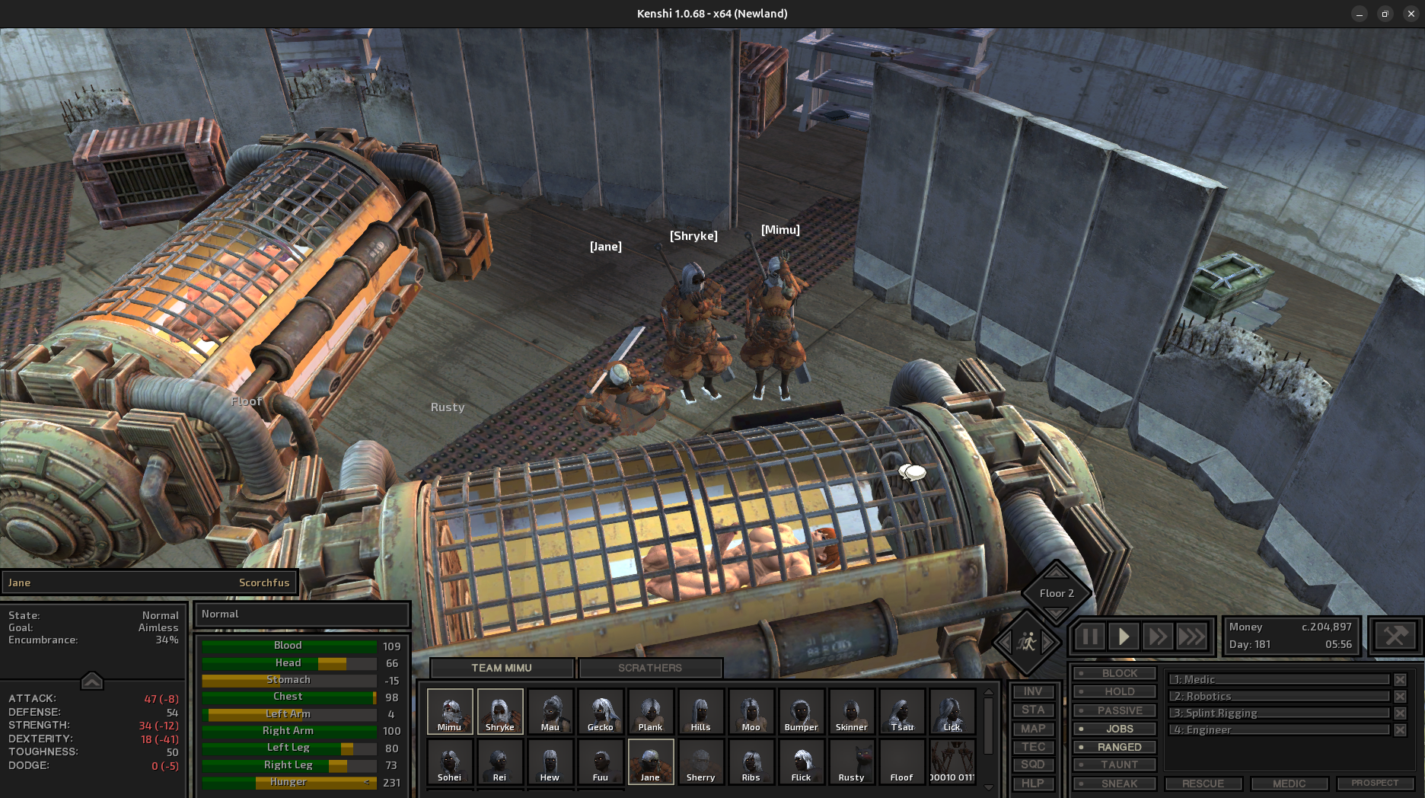Viewport: 1425px width, 798px height.
Task: Open the HLP help panel
Action: [1033, 784]
